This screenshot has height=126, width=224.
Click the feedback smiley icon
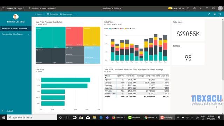213,8
